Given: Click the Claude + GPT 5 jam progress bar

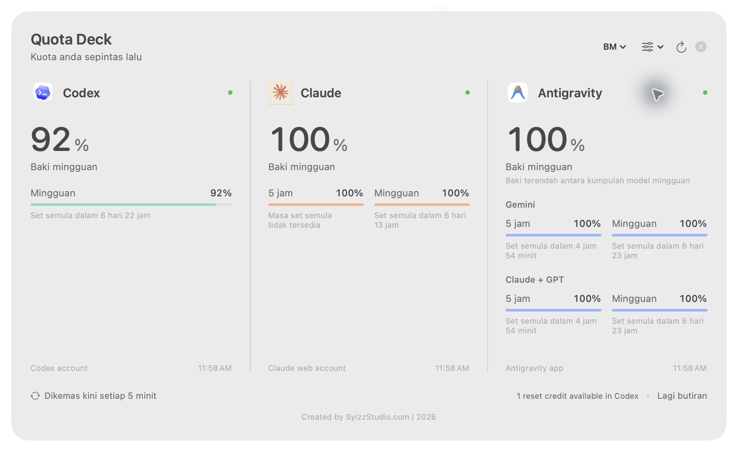Looking at the screenshot, I should tap(553, 310).
